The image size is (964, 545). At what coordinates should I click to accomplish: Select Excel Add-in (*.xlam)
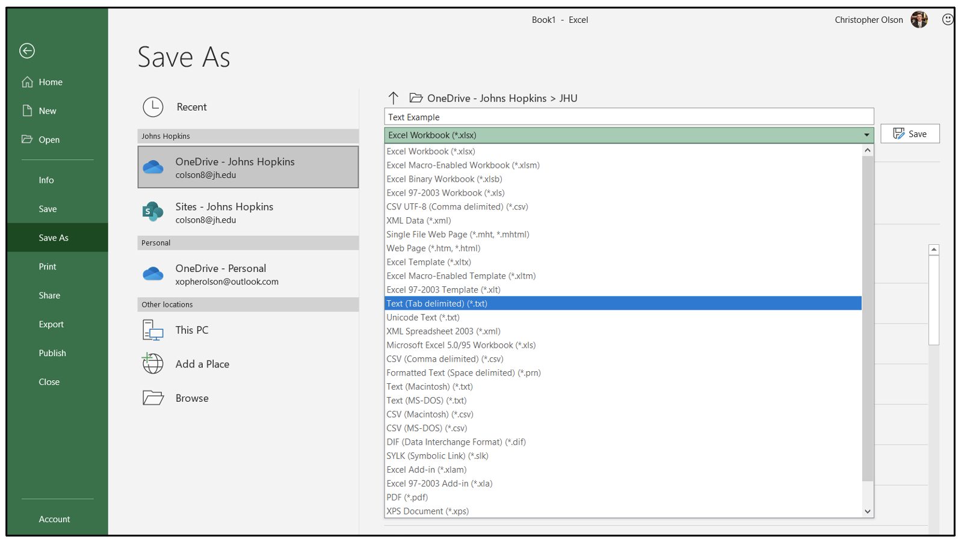(x=623, y=469)
